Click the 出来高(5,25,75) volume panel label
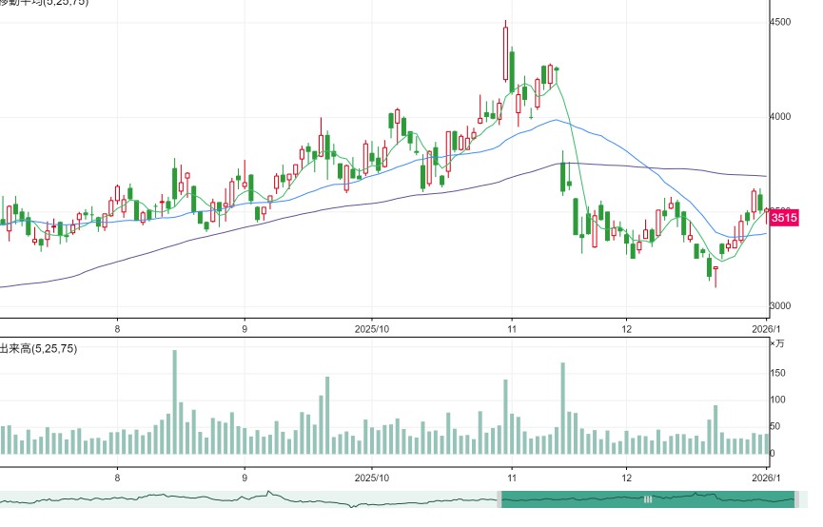 (x=38, y=348)
